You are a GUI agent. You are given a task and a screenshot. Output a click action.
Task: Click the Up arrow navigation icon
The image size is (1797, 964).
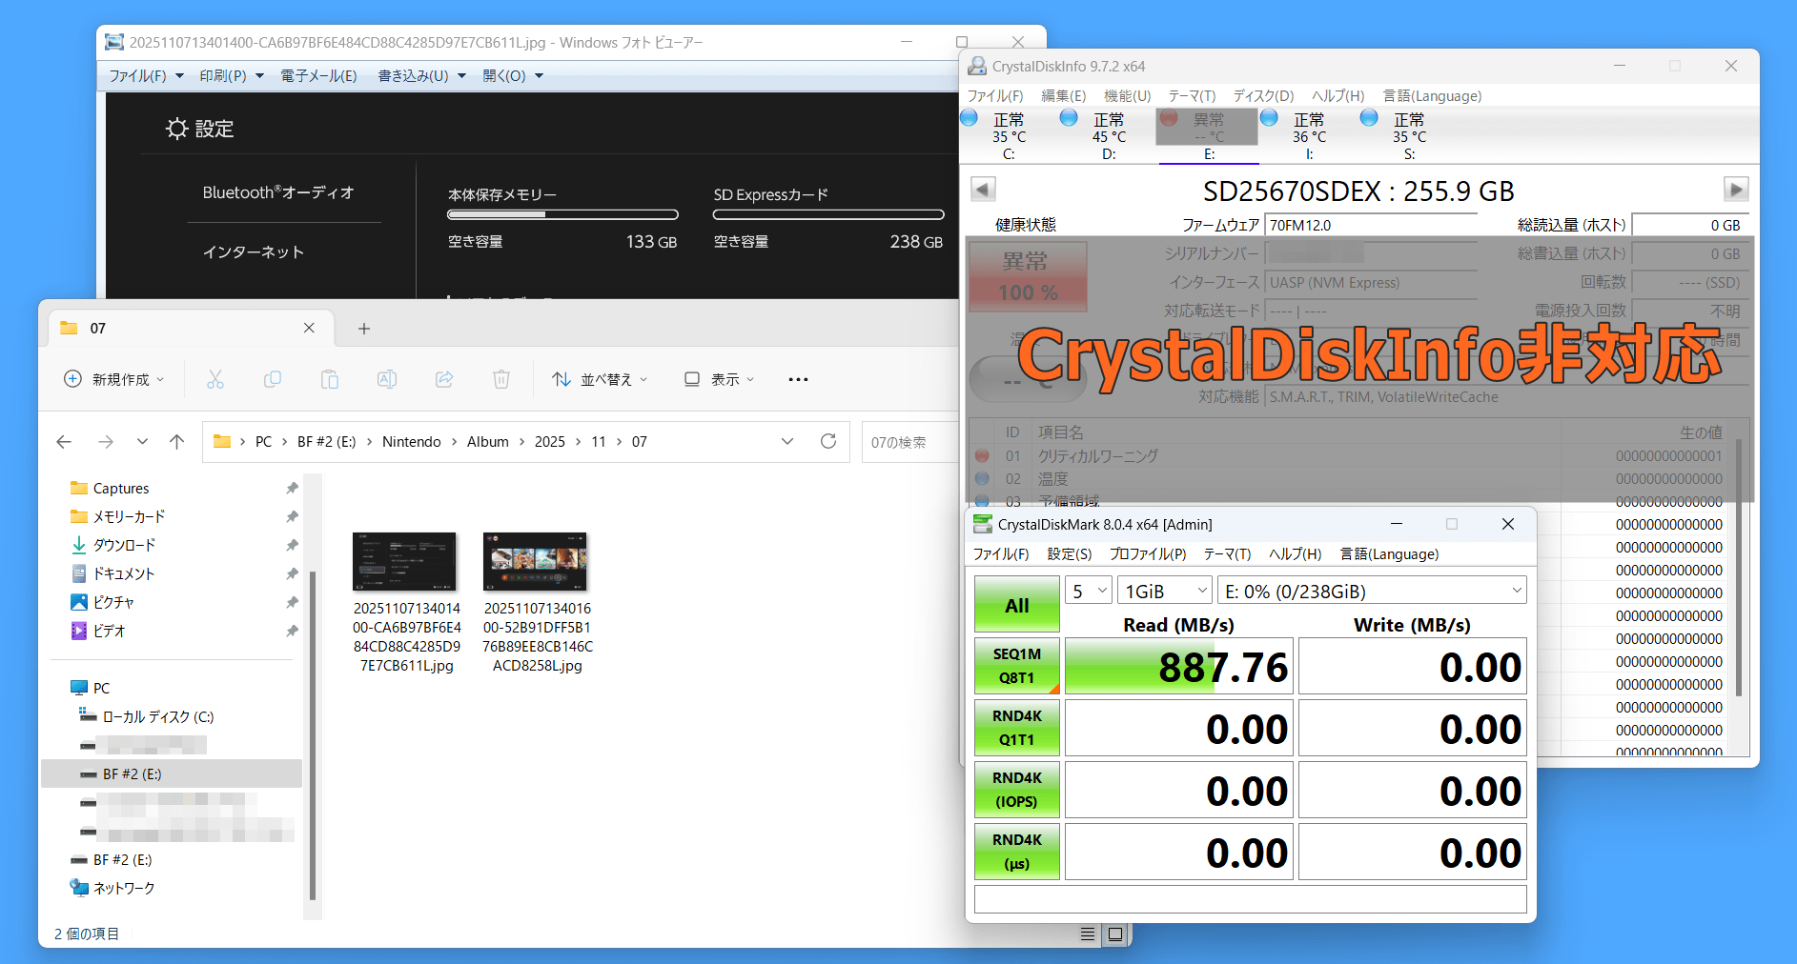pos(176,441)
